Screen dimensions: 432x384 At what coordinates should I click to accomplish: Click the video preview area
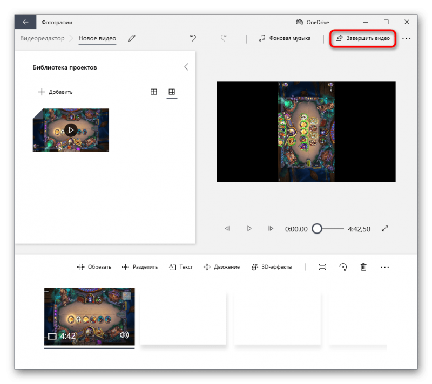coord(306,132)
